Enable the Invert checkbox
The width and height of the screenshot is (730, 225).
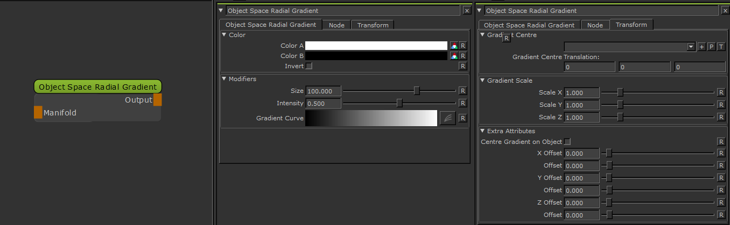pyautogui.click(x=309, y=66)
